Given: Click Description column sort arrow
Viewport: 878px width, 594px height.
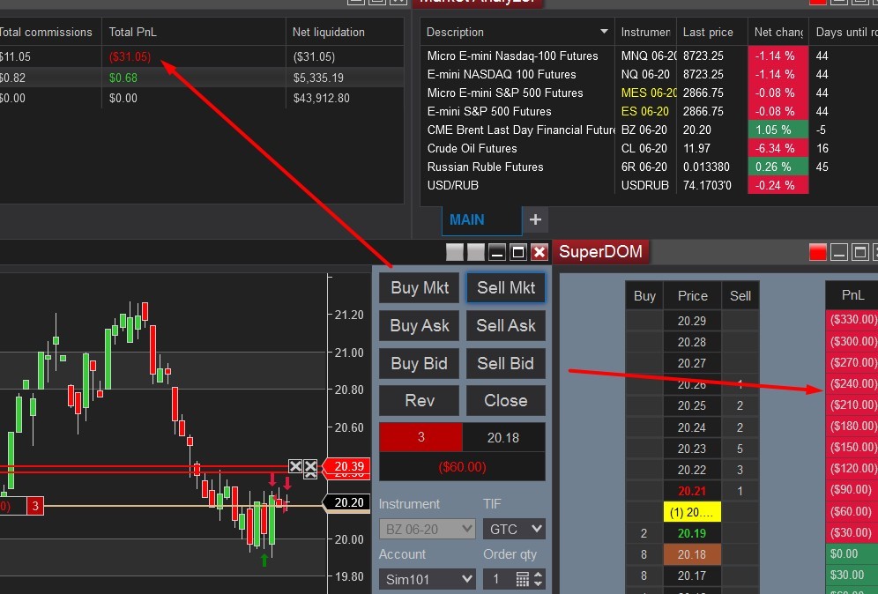Looking at the screenshot, I should tap(604, 32).
